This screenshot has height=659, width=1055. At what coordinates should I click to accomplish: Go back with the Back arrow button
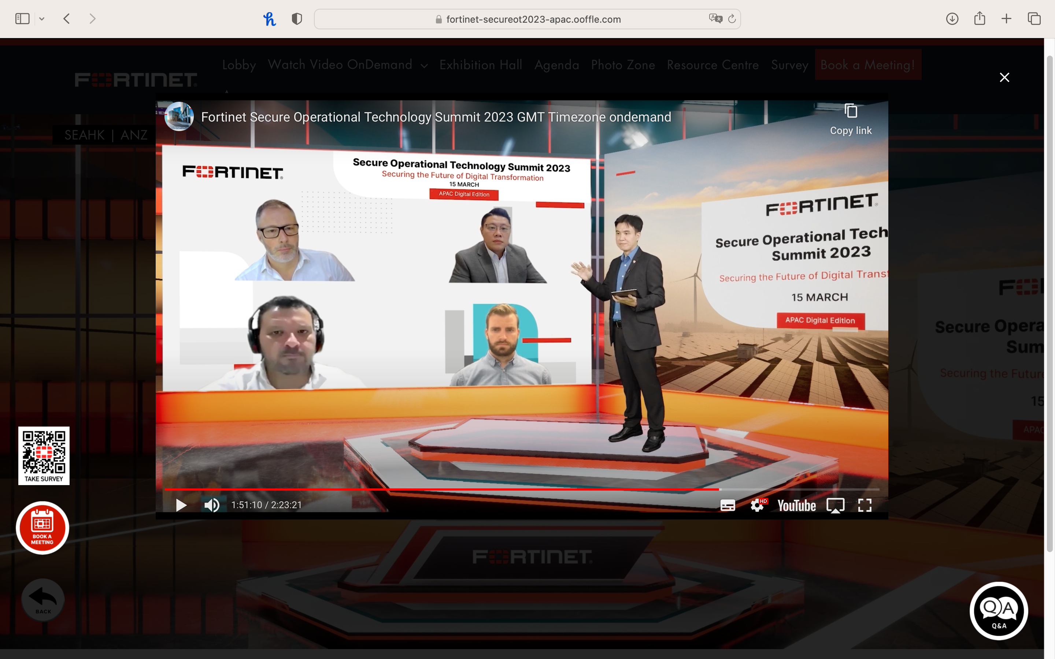43,600
